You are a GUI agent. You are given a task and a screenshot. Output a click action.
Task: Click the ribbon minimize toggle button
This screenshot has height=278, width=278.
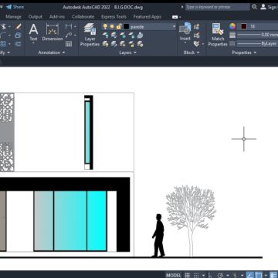(175, 17)
